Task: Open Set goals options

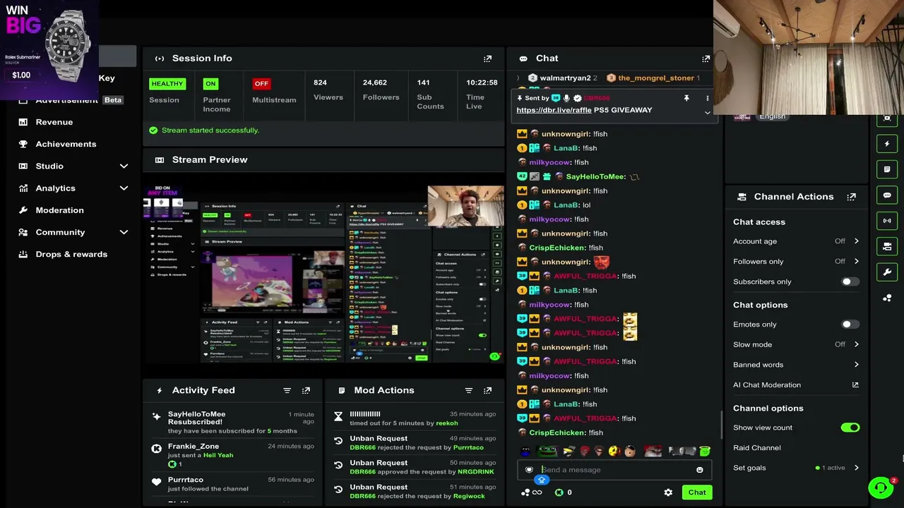Action: (x=796, y=468)
